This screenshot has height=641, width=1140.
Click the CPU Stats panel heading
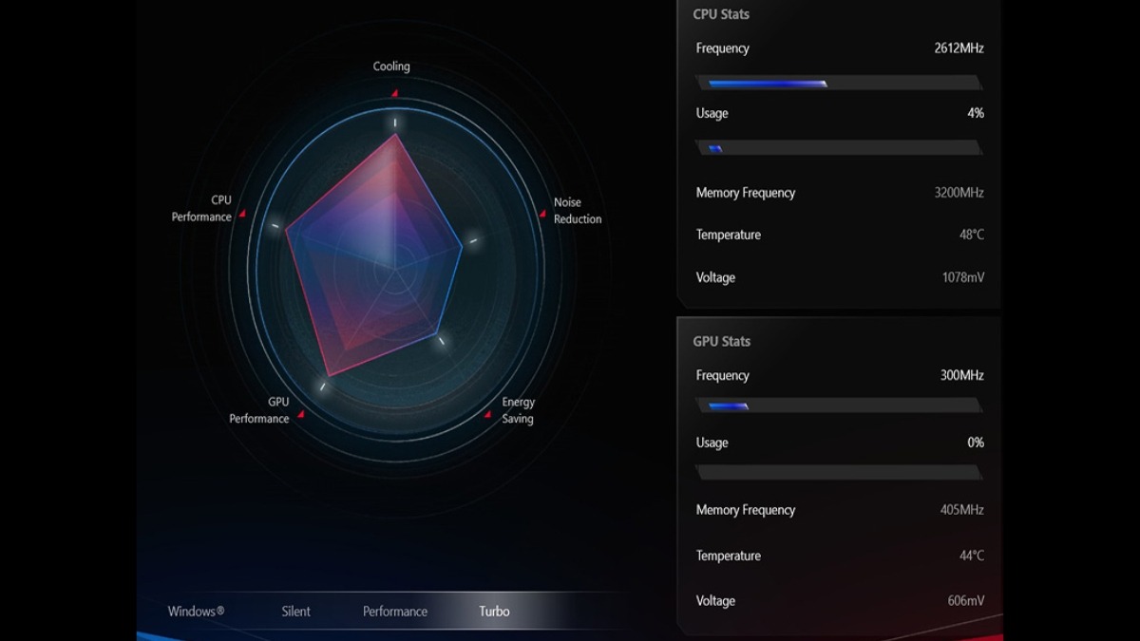721,14
